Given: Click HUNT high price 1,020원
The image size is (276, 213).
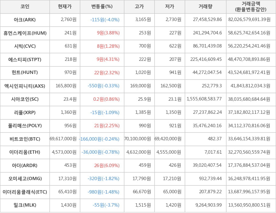Looking at the screenshot, I should pyautogui.click(x=143, y=72).
